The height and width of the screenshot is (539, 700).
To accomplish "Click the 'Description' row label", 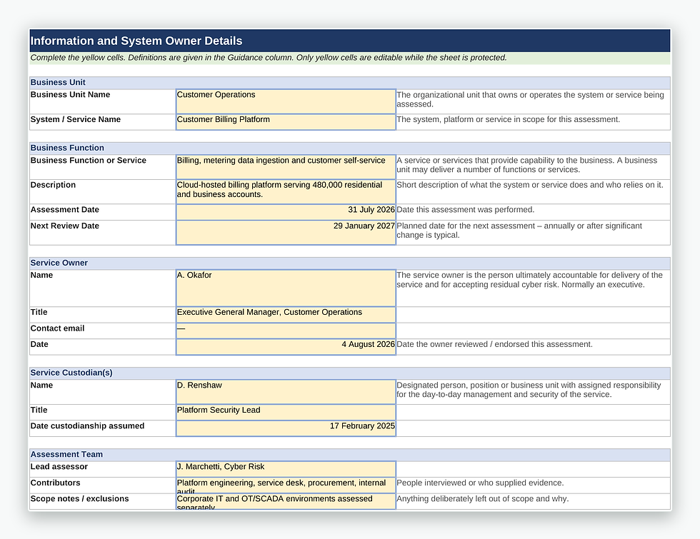I will point(53,185).
